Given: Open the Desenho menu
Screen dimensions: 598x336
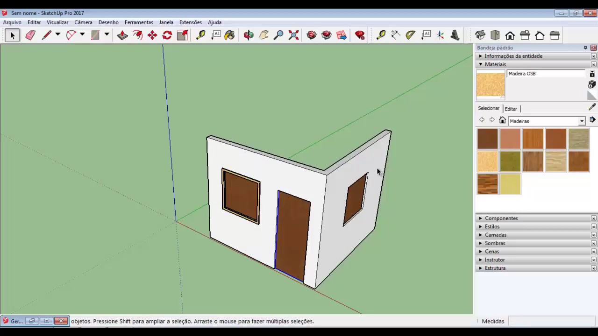Looking at the screenshot, I should click(108, 22).
